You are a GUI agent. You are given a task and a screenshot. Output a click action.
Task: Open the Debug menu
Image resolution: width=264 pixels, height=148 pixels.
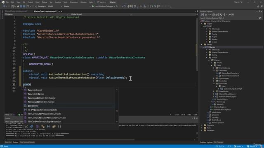click(x=44, y=2)
